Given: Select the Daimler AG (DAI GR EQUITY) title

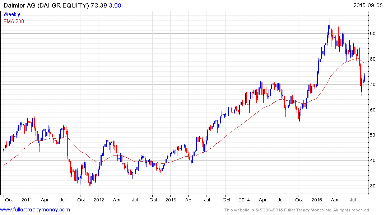Looking at the screenshot, I should click(46, 5).
